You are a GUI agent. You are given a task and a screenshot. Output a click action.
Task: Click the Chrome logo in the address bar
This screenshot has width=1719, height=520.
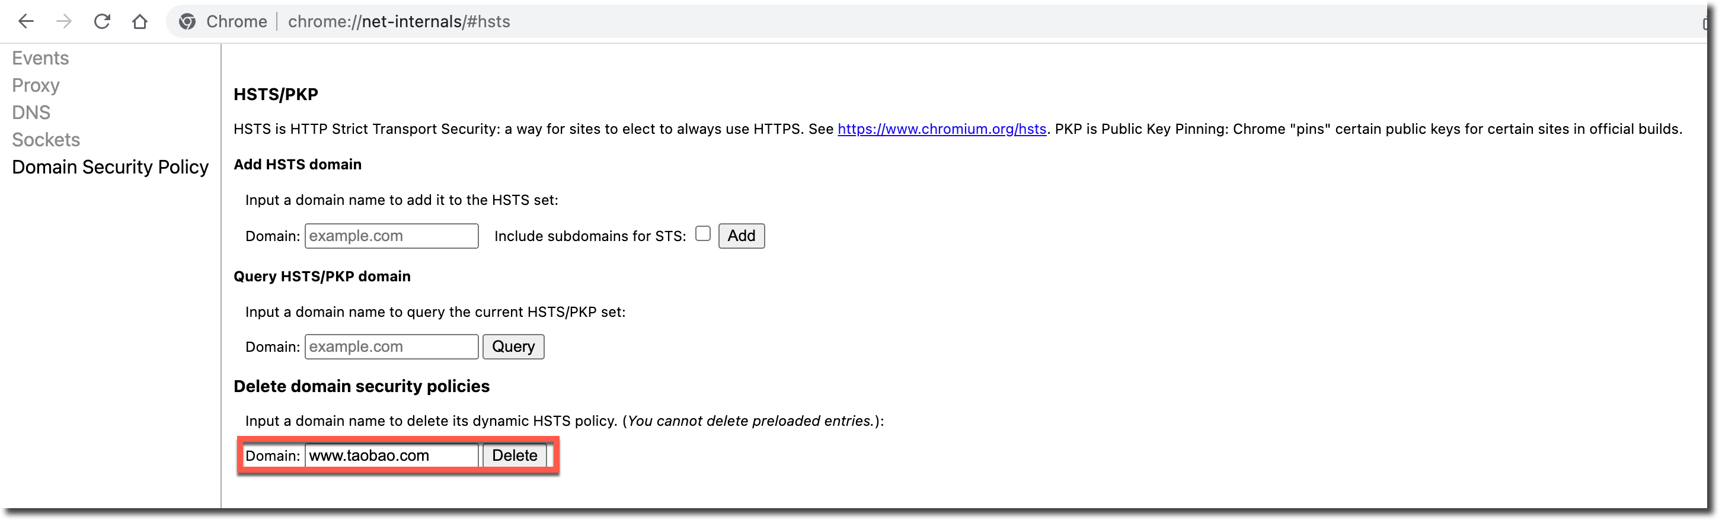(x=187, y=21)
